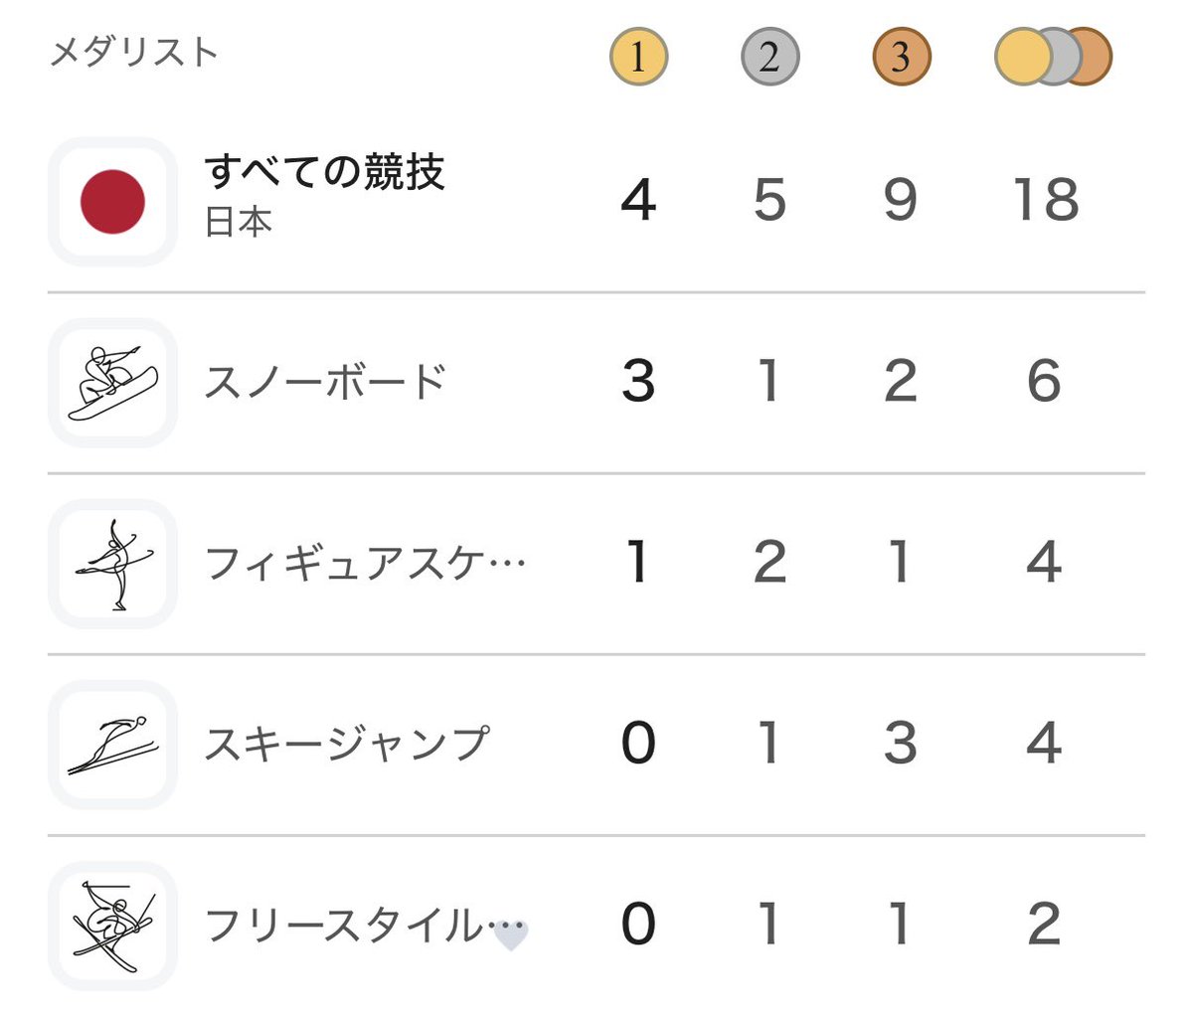Select the figure skating icon
Screen dimensions: 1193x1021
112,564
